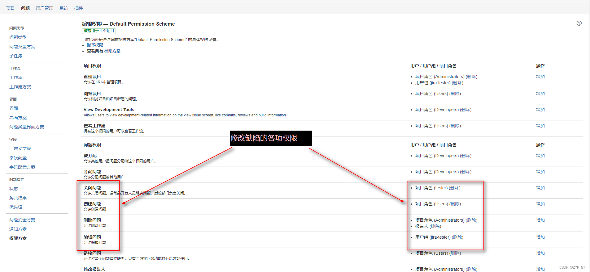Open the 系统 top menu
Screen dimensions: 590x272
64,8
